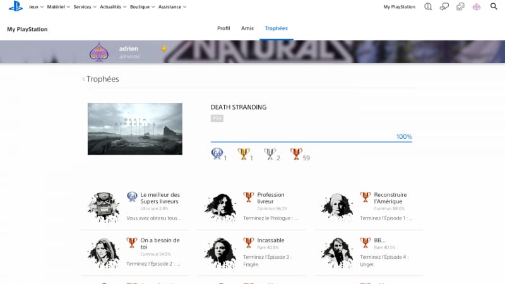
Task: Click 'Vous avez obtenu tous...' description
Action: point(153,218)
